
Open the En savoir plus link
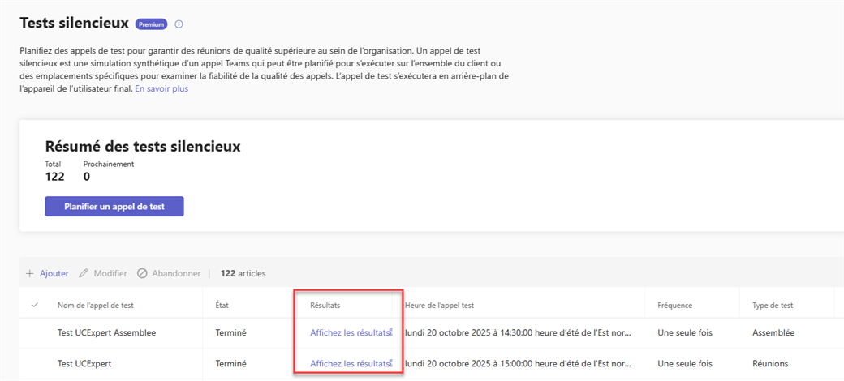[x=161, y=88]
